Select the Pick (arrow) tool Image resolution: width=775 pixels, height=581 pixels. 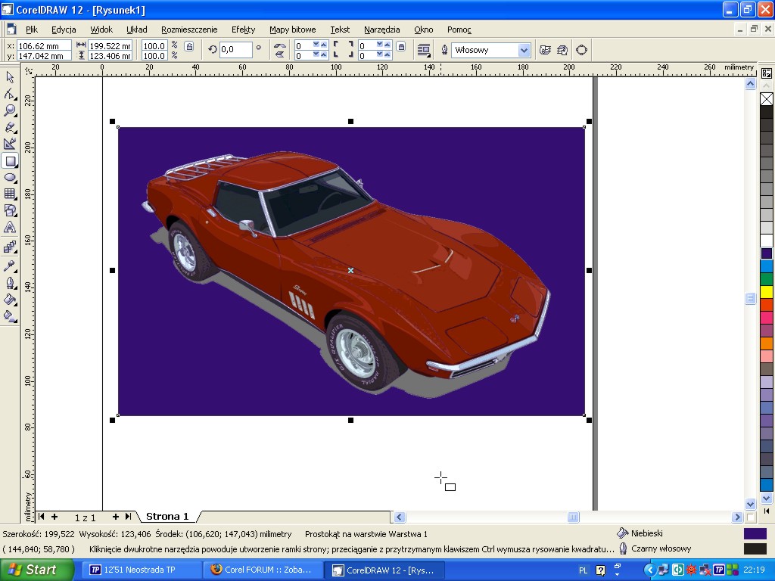(x=10, y=77)
